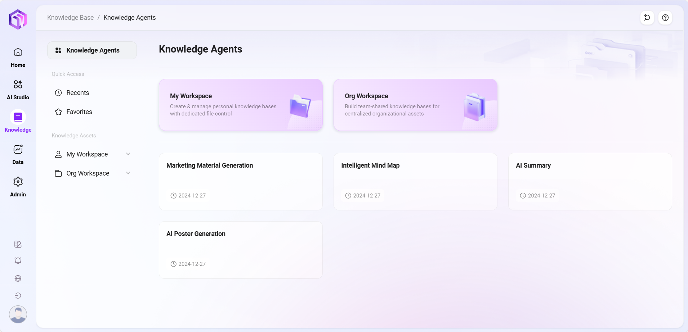
Task: Click the logout icon in sidebar
Action: click(18, 296)
